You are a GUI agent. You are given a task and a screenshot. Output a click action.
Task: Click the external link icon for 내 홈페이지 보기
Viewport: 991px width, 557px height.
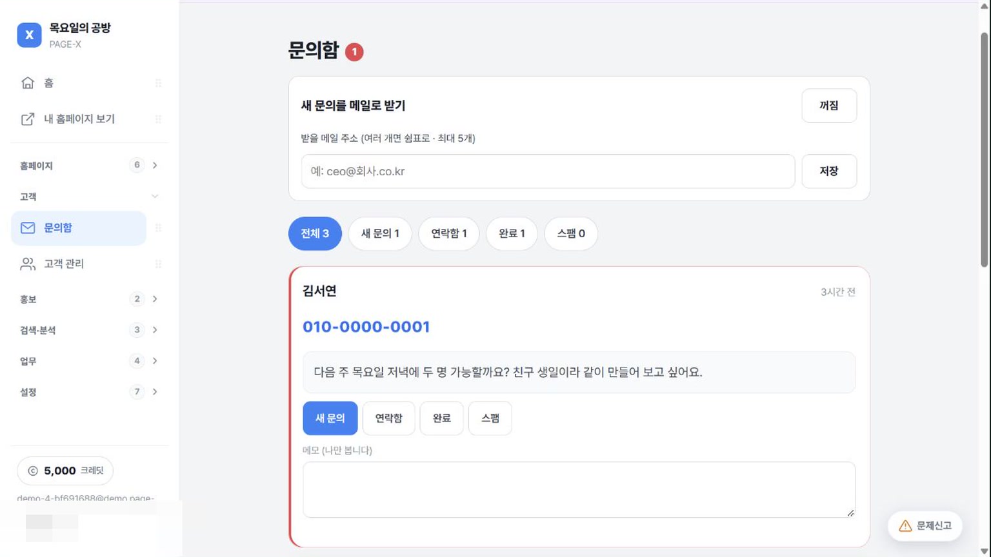pyautogui.click(x=28, y=119)
